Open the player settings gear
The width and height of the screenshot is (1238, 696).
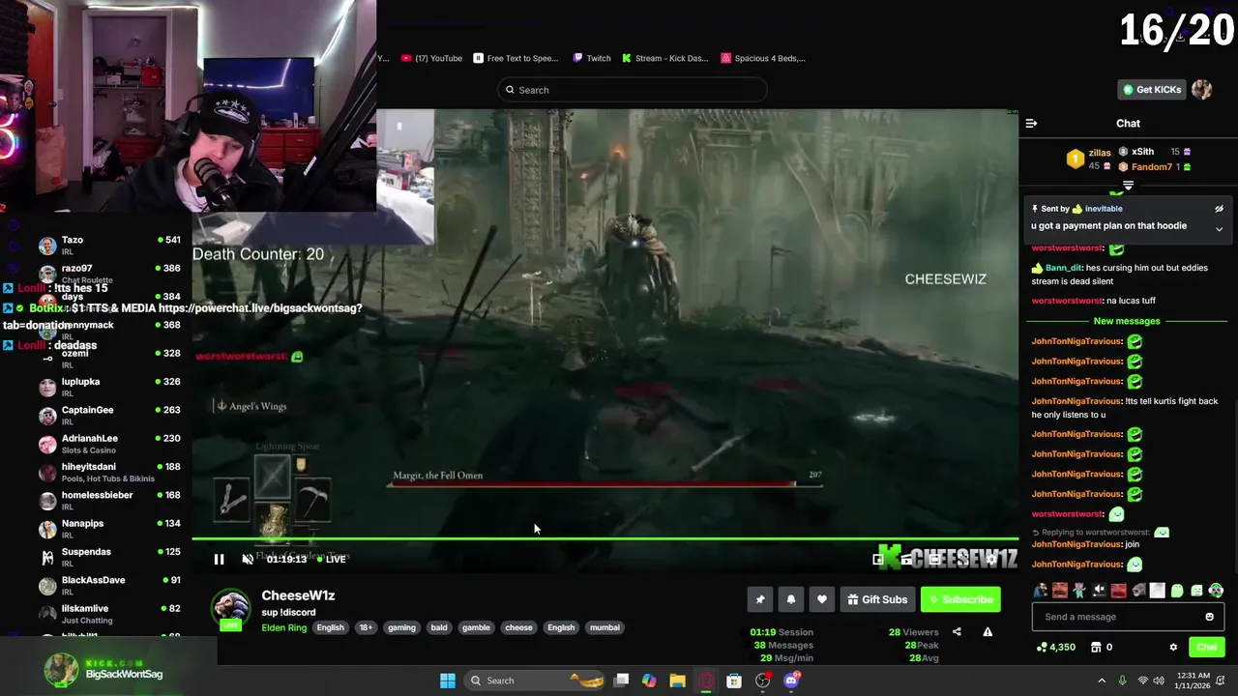(x=990, y=559)
